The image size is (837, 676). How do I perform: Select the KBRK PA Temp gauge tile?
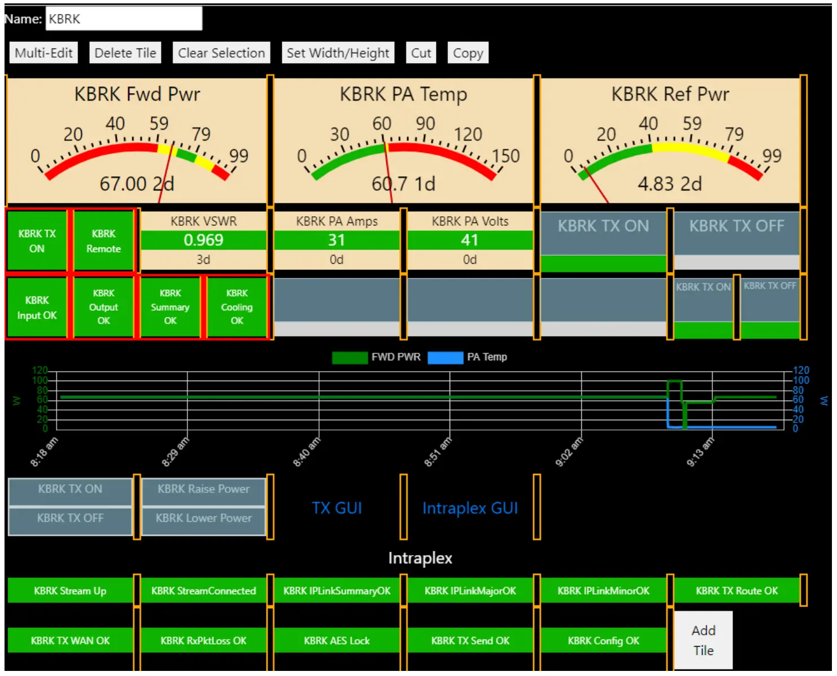pyautogui.click(x=403, y=140)
